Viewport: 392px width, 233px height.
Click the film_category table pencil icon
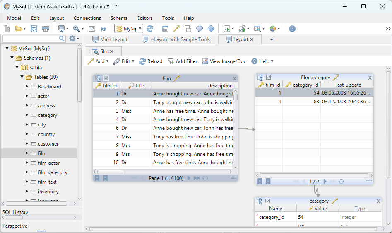point(336,78)
